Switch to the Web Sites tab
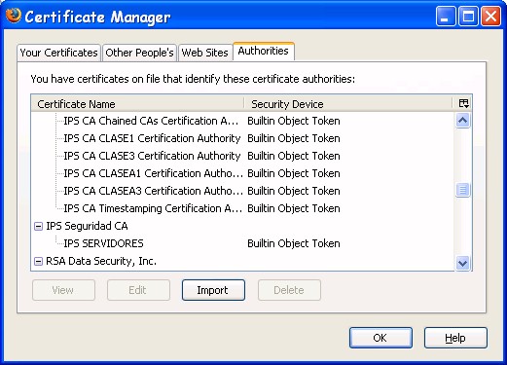507x365 pixels. (x=204, y=53)
